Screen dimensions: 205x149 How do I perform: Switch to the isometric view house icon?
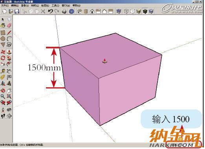tap(79, 11)
